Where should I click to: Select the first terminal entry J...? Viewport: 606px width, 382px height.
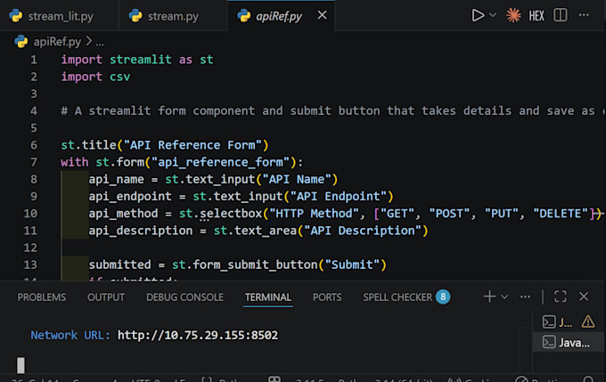pos(558,322)
